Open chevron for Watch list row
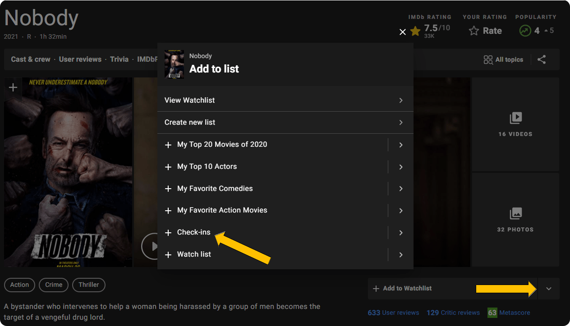This screenshot has height=326, width=570. click(x=401, y=255)
